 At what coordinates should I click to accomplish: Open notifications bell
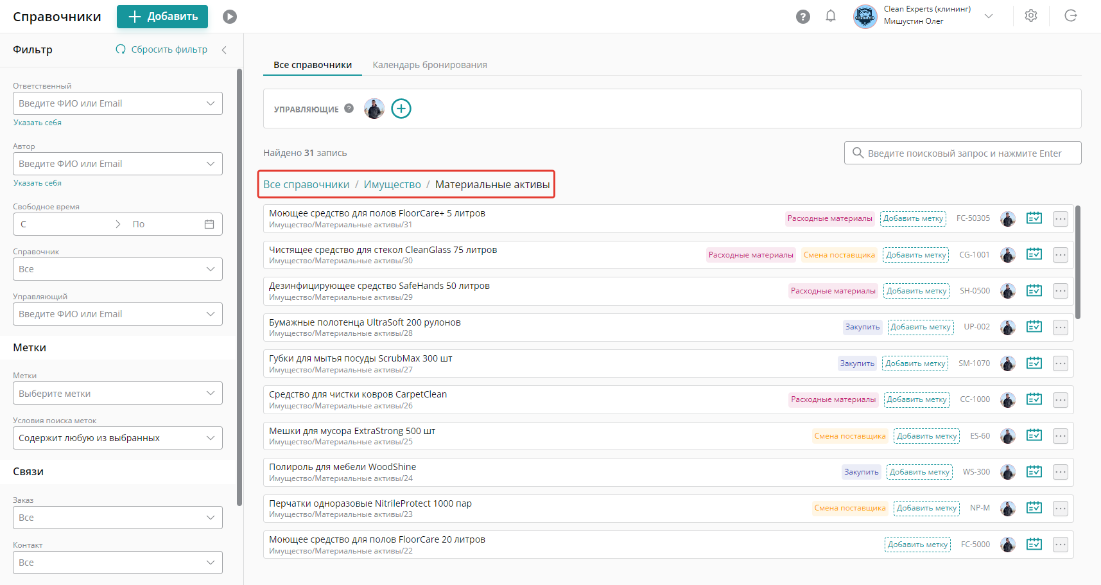(831, 16)
